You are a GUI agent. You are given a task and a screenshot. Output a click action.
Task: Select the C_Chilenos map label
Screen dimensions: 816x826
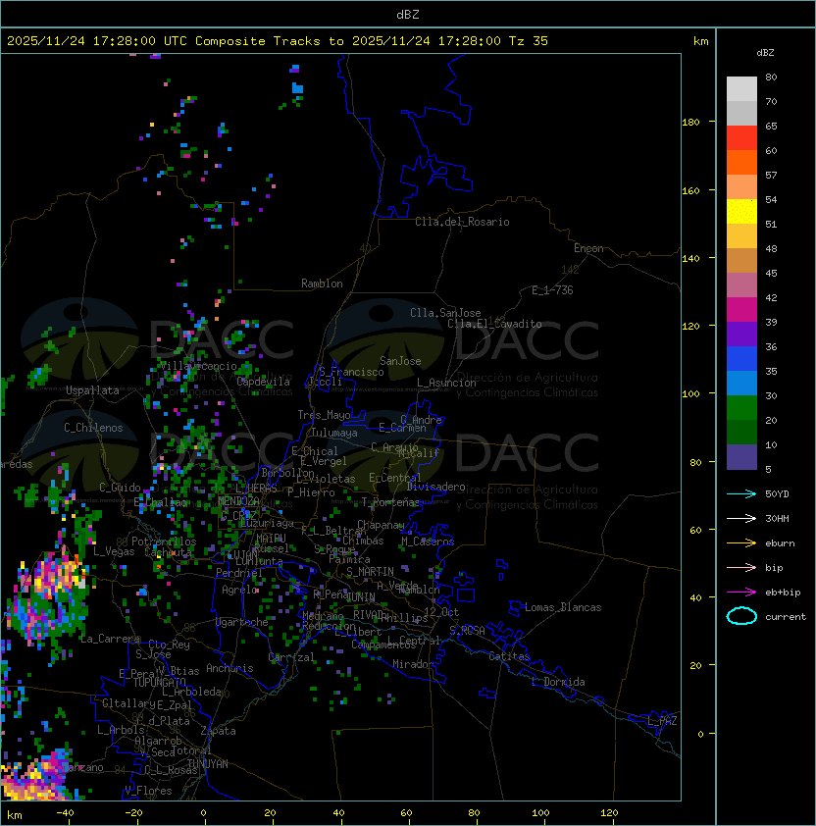(x=93, y=428)
